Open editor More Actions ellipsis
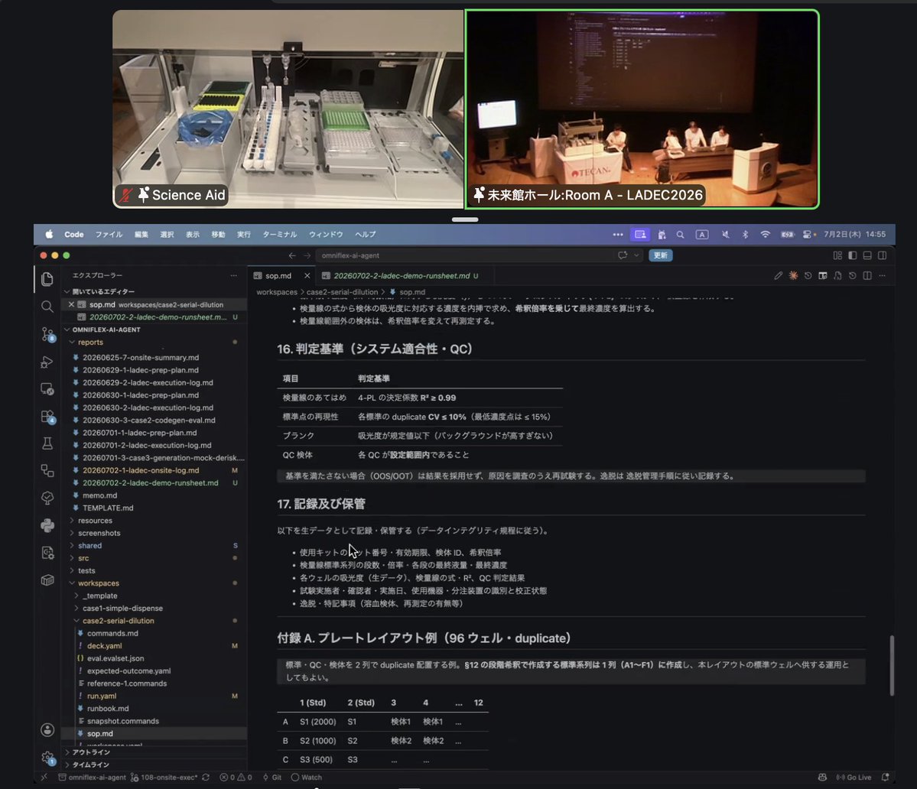 [882, 276]
